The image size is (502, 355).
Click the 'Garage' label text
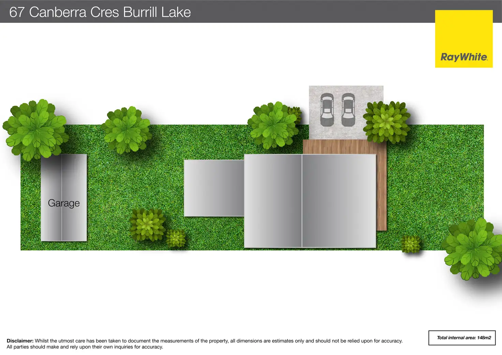pyautogui.click(x=64, y=203)
